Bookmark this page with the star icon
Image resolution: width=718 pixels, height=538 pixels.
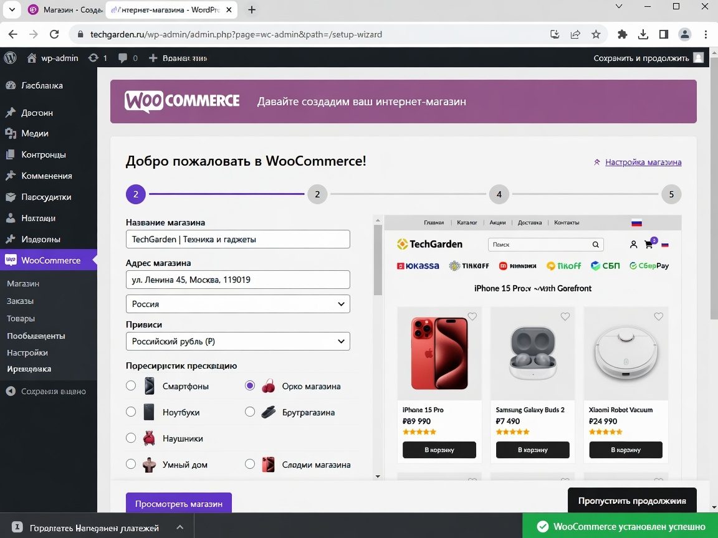pyautogui.click(x=596, y=34)
